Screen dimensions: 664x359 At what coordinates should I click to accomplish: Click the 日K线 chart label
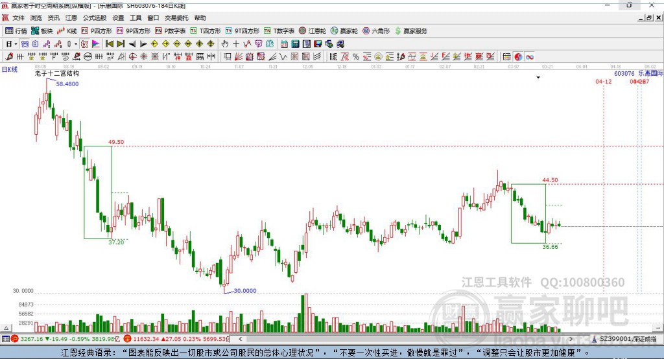9,69
